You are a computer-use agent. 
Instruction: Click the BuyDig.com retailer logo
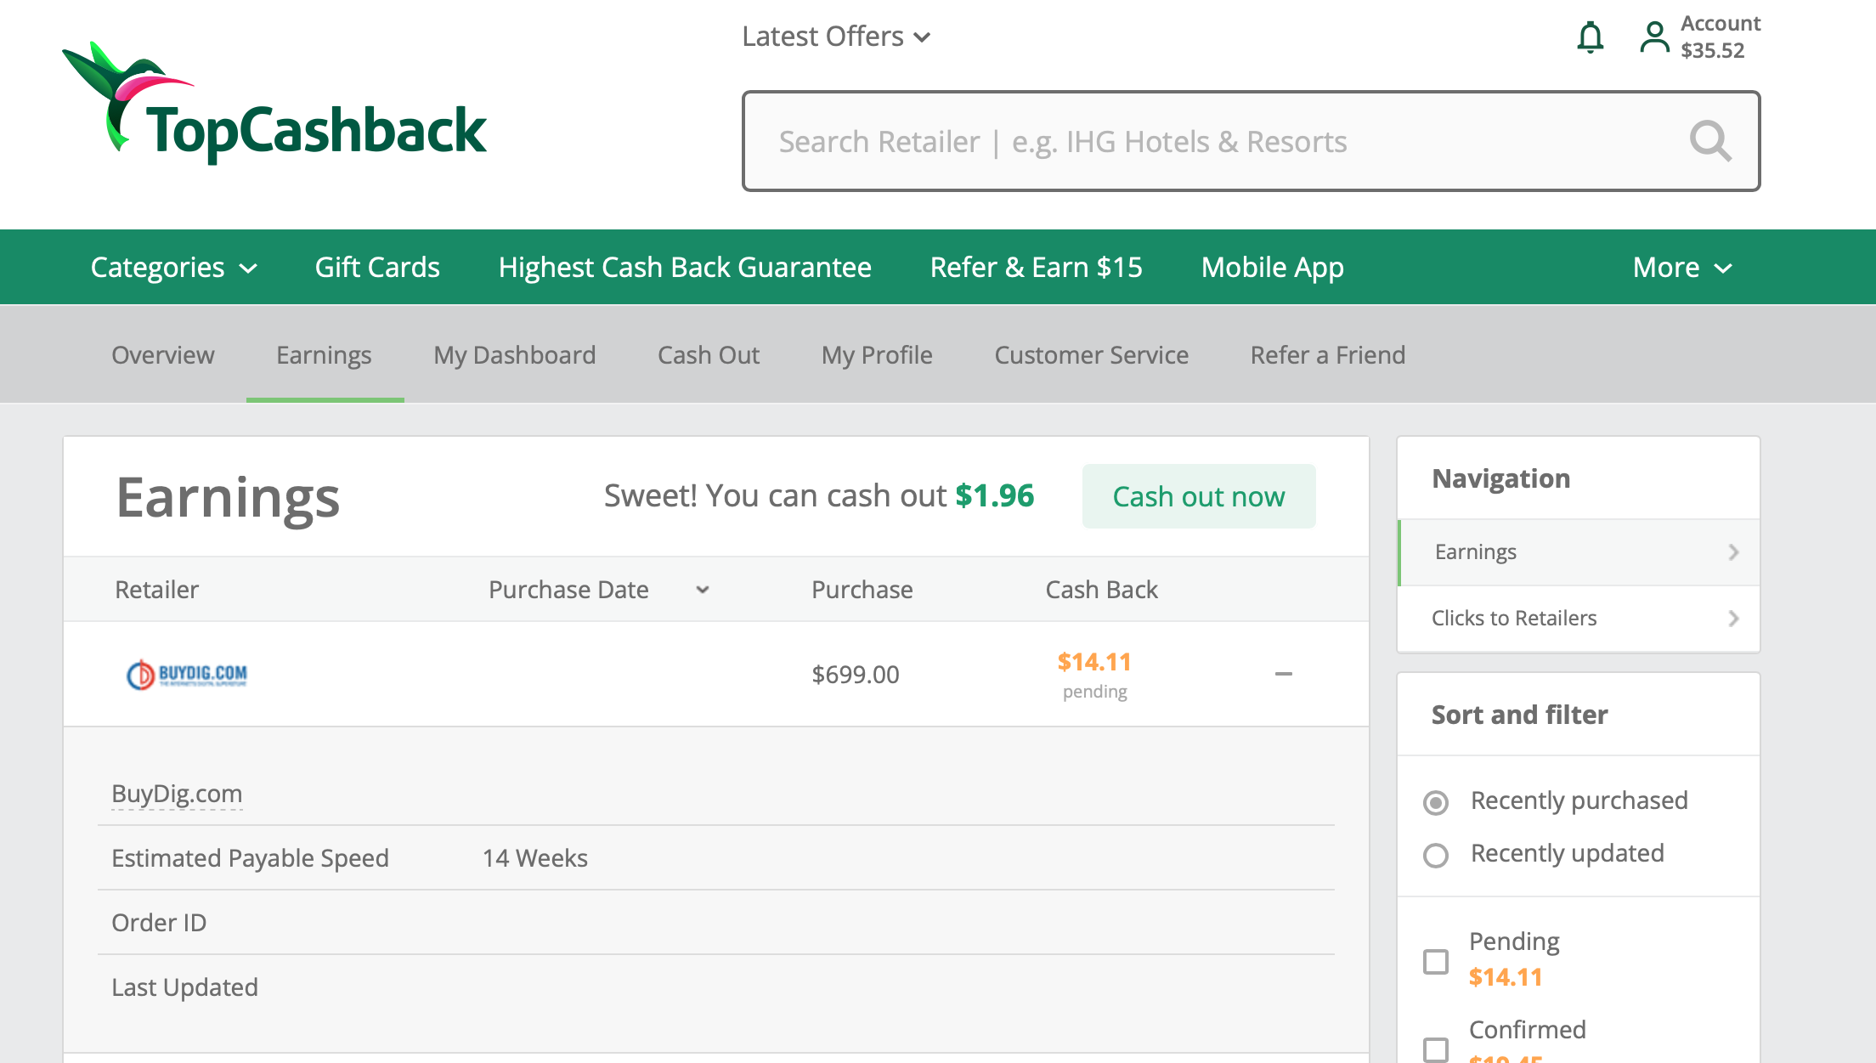(x=187, y=675)
